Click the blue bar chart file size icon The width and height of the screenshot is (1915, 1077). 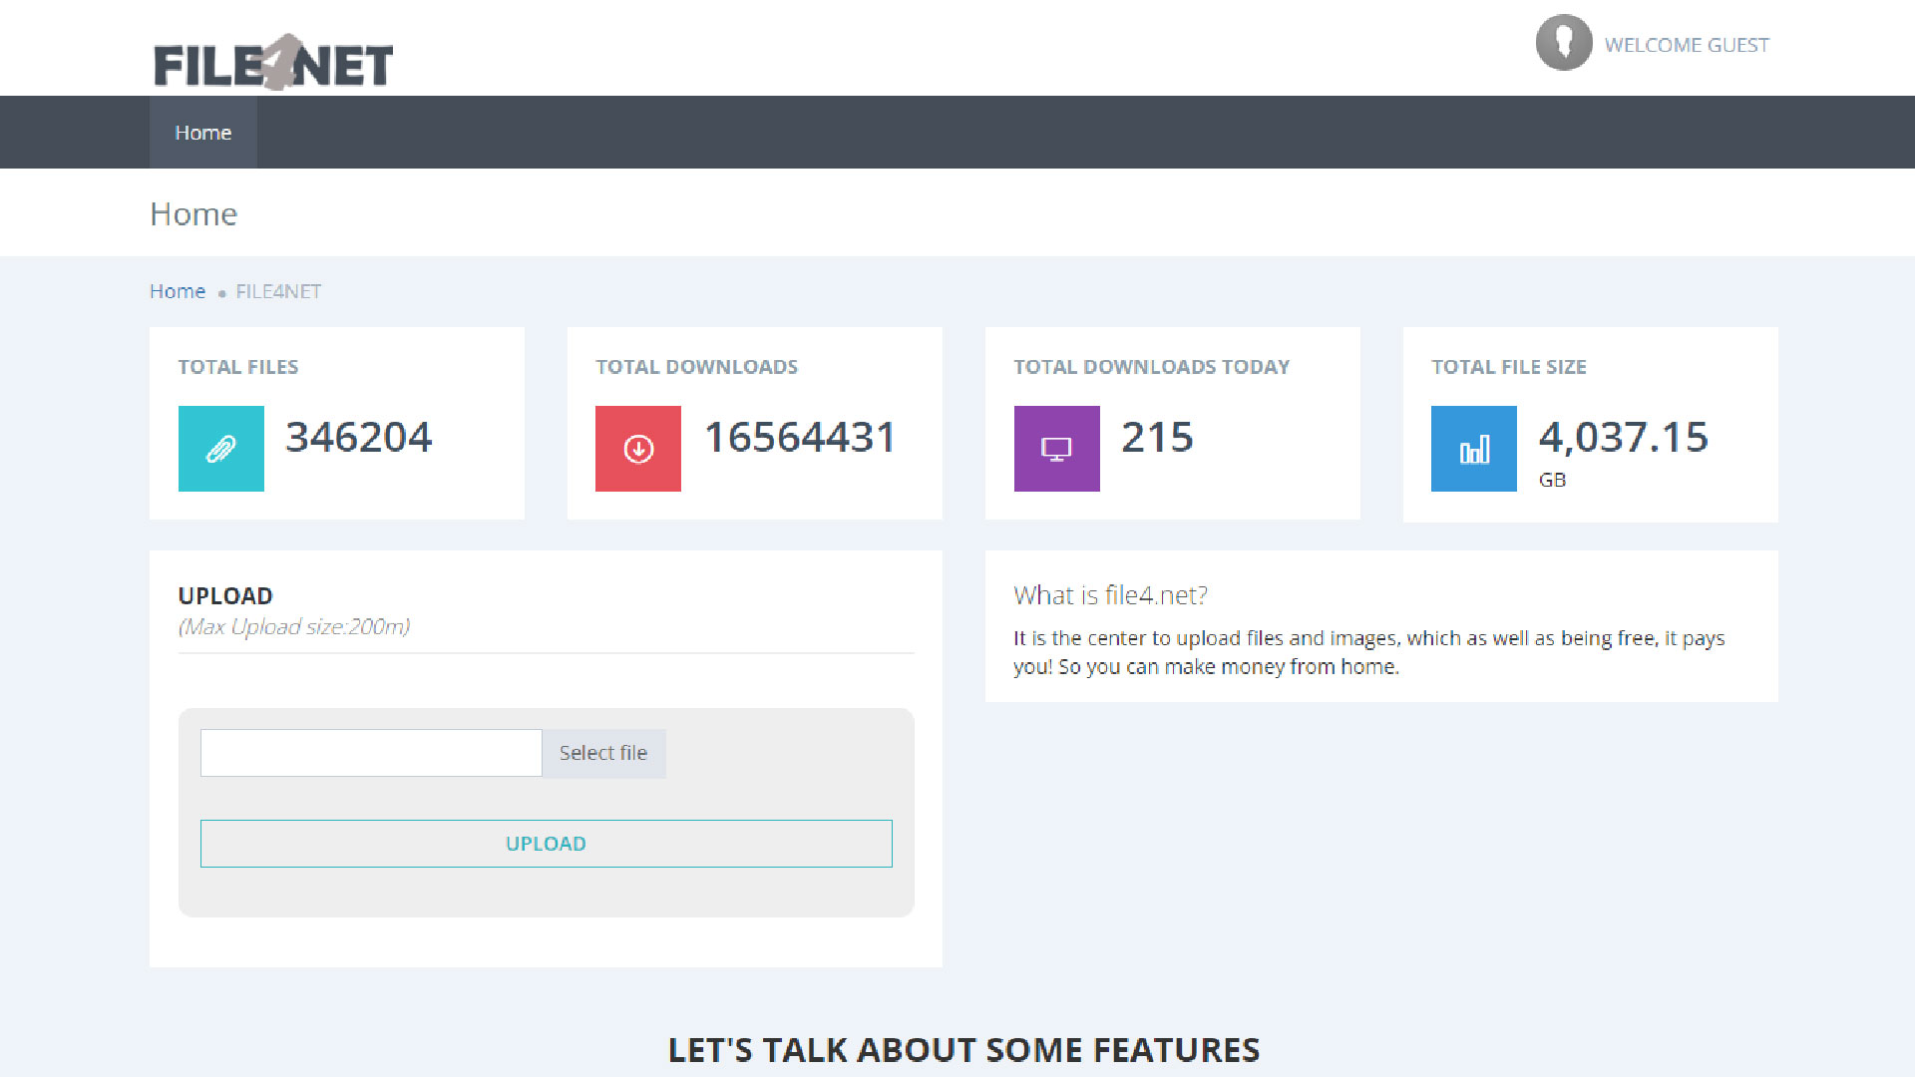pyautogui.click(x=1473, y=449)
